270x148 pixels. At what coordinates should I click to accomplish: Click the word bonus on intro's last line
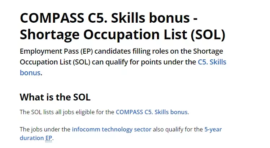pos(30,73)
